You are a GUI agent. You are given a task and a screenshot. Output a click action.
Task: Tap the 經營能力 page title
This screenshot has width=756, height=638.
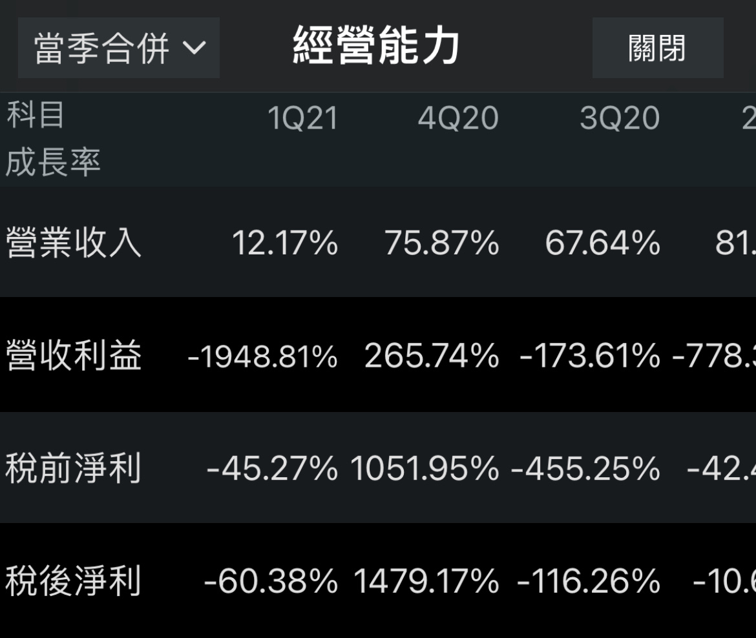[376, 47]
